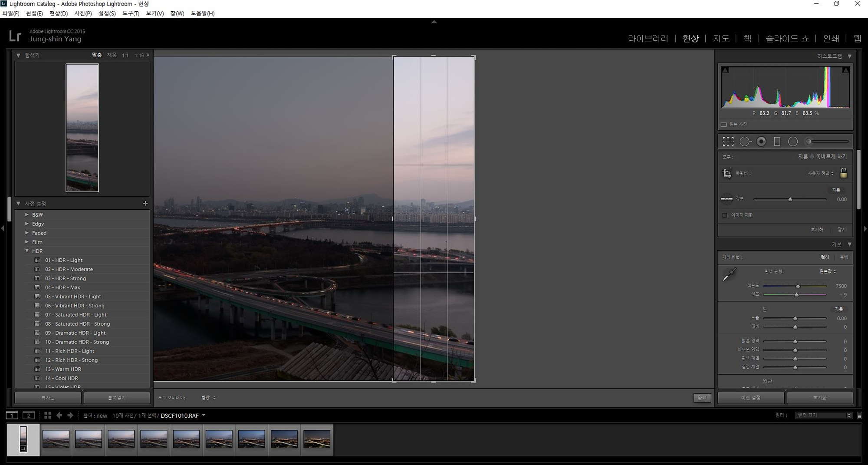
Task: Choose the Red Eye Correction tool
Action: coord(761,142)
